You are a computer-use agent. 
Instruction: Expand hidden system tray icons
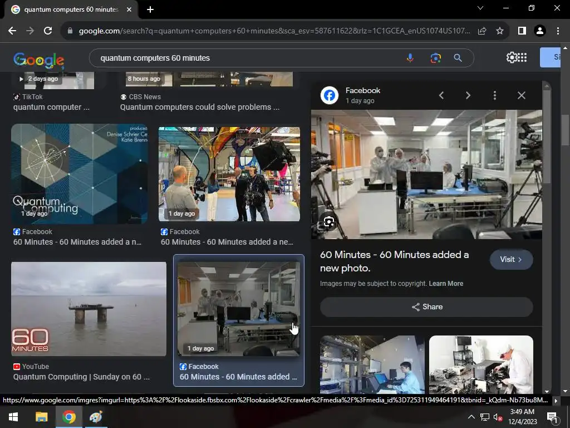click(471, 417)
